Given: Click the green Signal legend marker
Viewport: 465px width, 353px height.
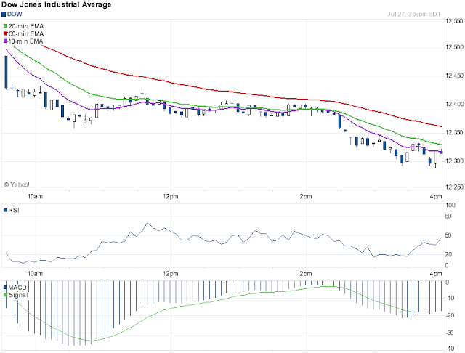Looking at the screenshot, I should (5, 295).
